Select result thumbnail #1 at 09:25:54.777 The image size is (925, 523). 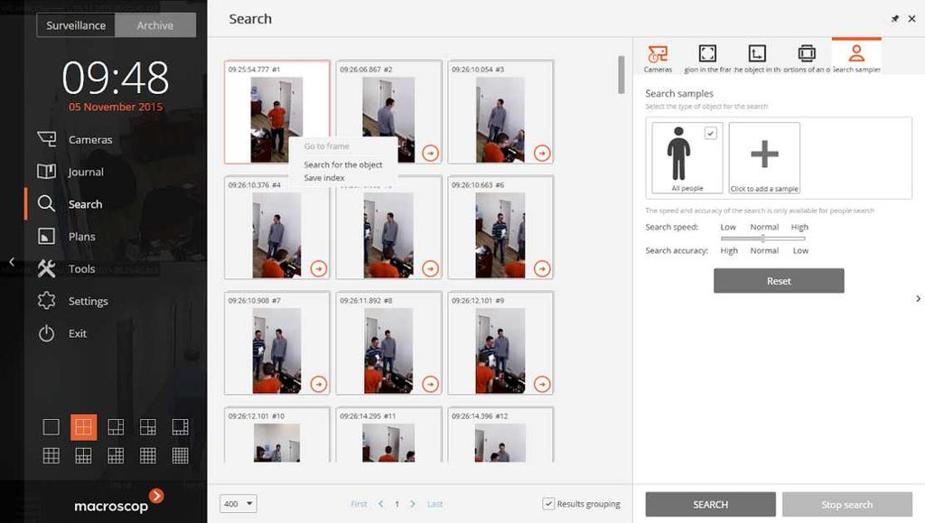tap(276, 111)
